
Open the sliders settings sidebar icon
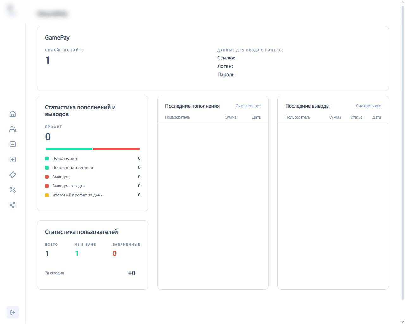13,205
